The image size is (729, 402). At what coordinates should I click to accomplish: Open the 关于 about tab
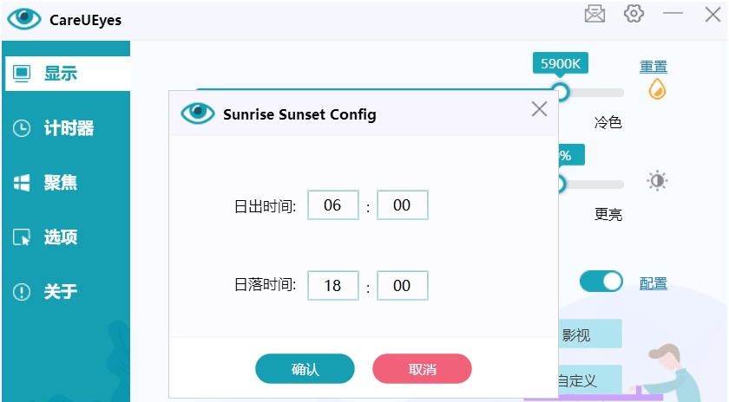click(x=61, y=292)
